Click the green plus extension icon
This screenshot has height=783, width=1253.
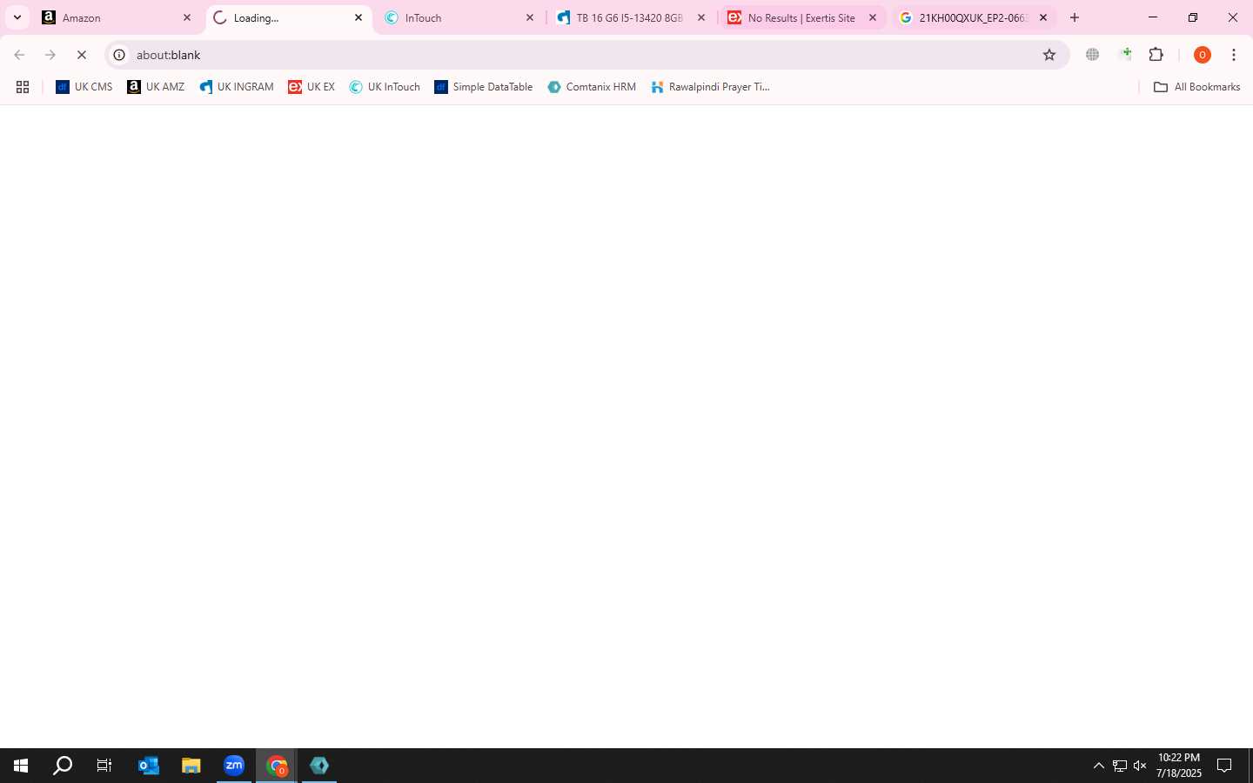coord(1125,55)
